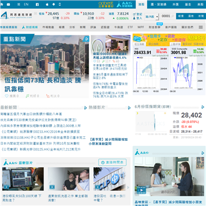Switch site language to EN
This screenshot has width=206, height=206.
click(26, 4)
